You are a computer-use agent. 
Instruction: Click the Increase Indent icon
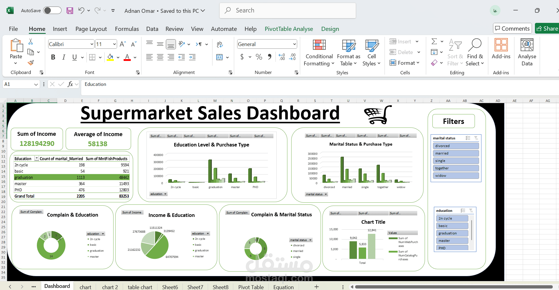(x=192, y=57)
